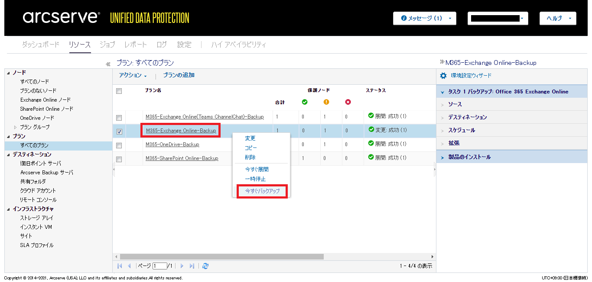Collapse the デスティネーション tree section
Viewport: 592px width, 282px height.
tap(8, 154)
